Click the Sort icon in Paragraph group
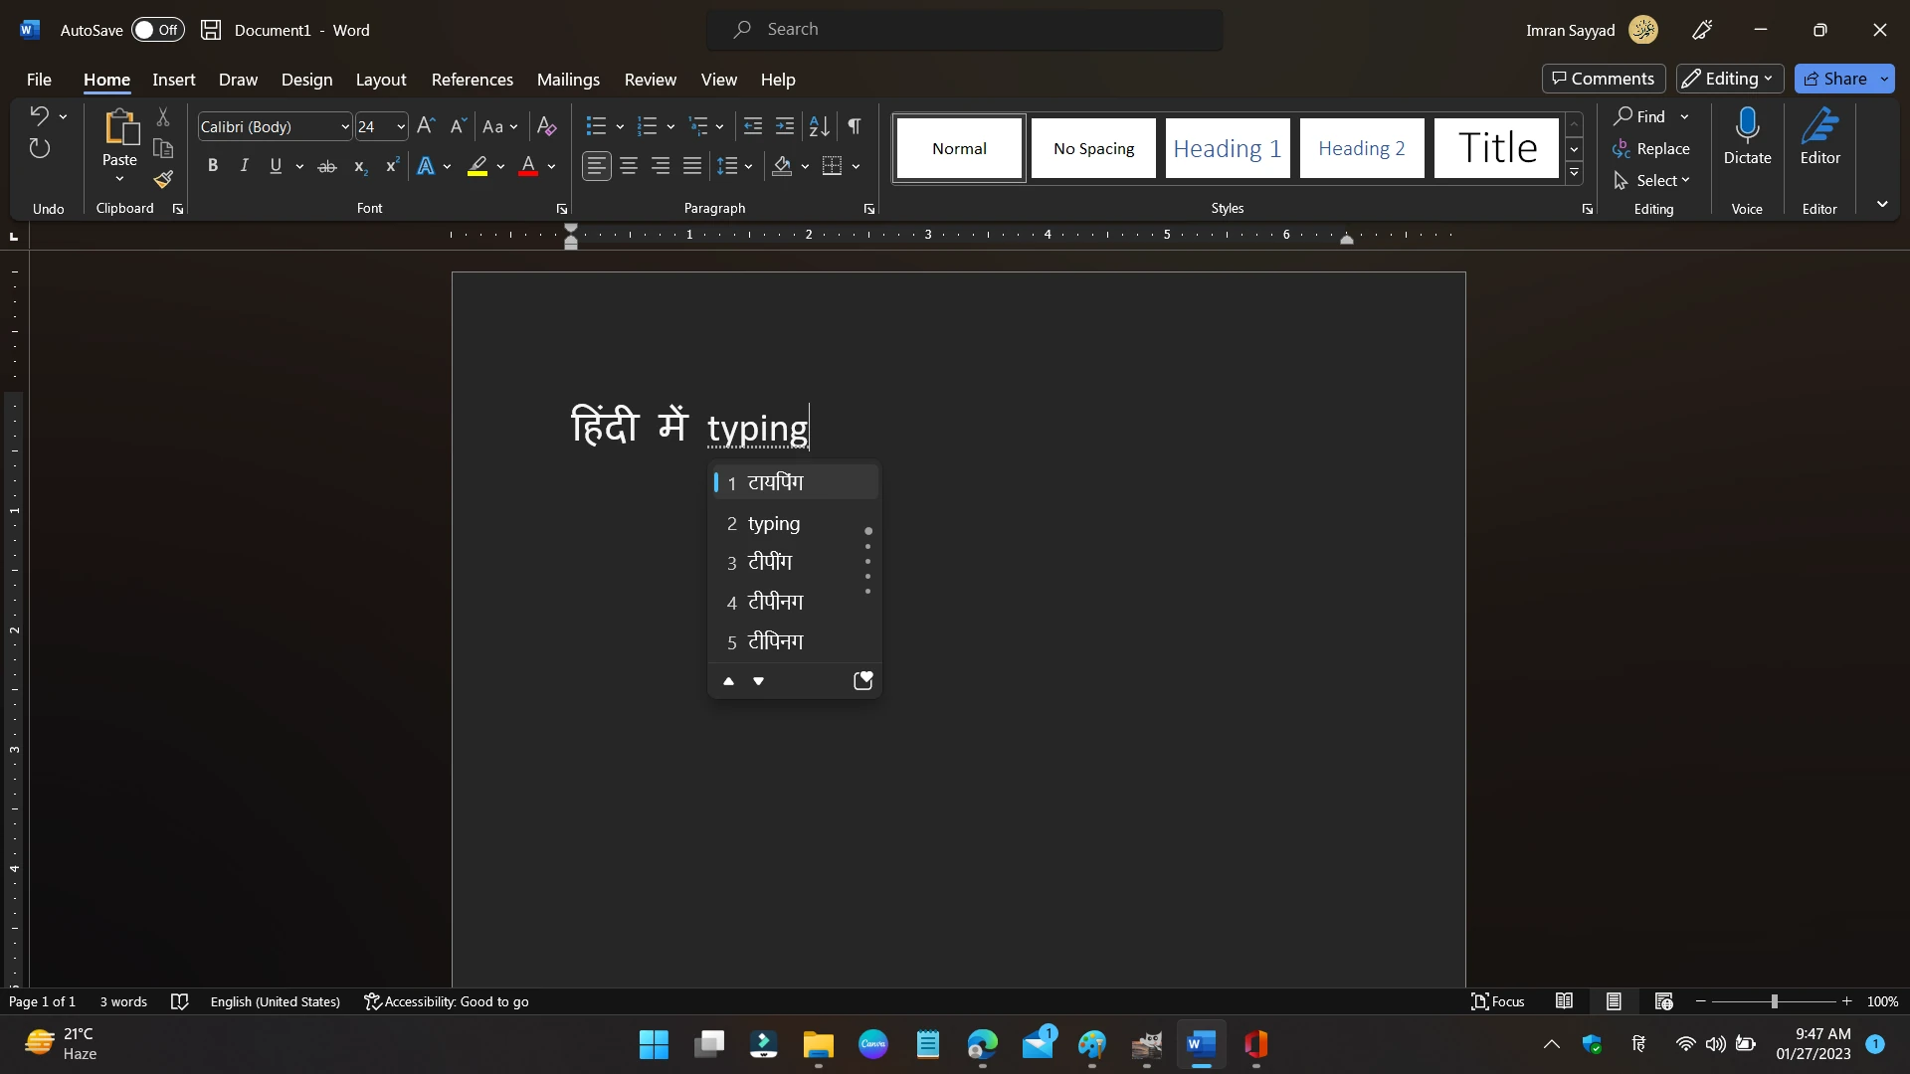 tap(819, 126)
